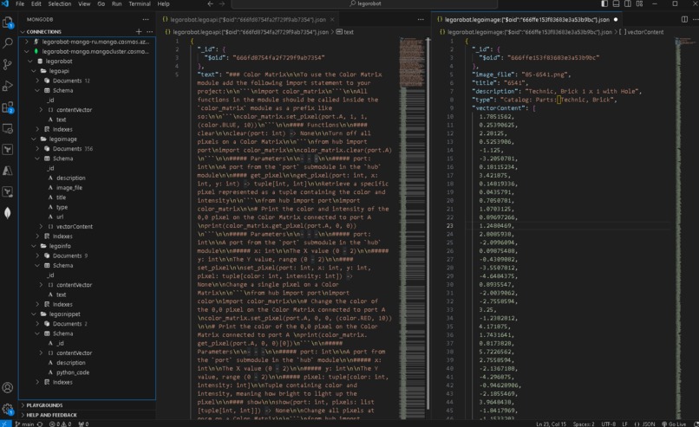Open the forwarded ports status indicator

[x=83, y=424]
